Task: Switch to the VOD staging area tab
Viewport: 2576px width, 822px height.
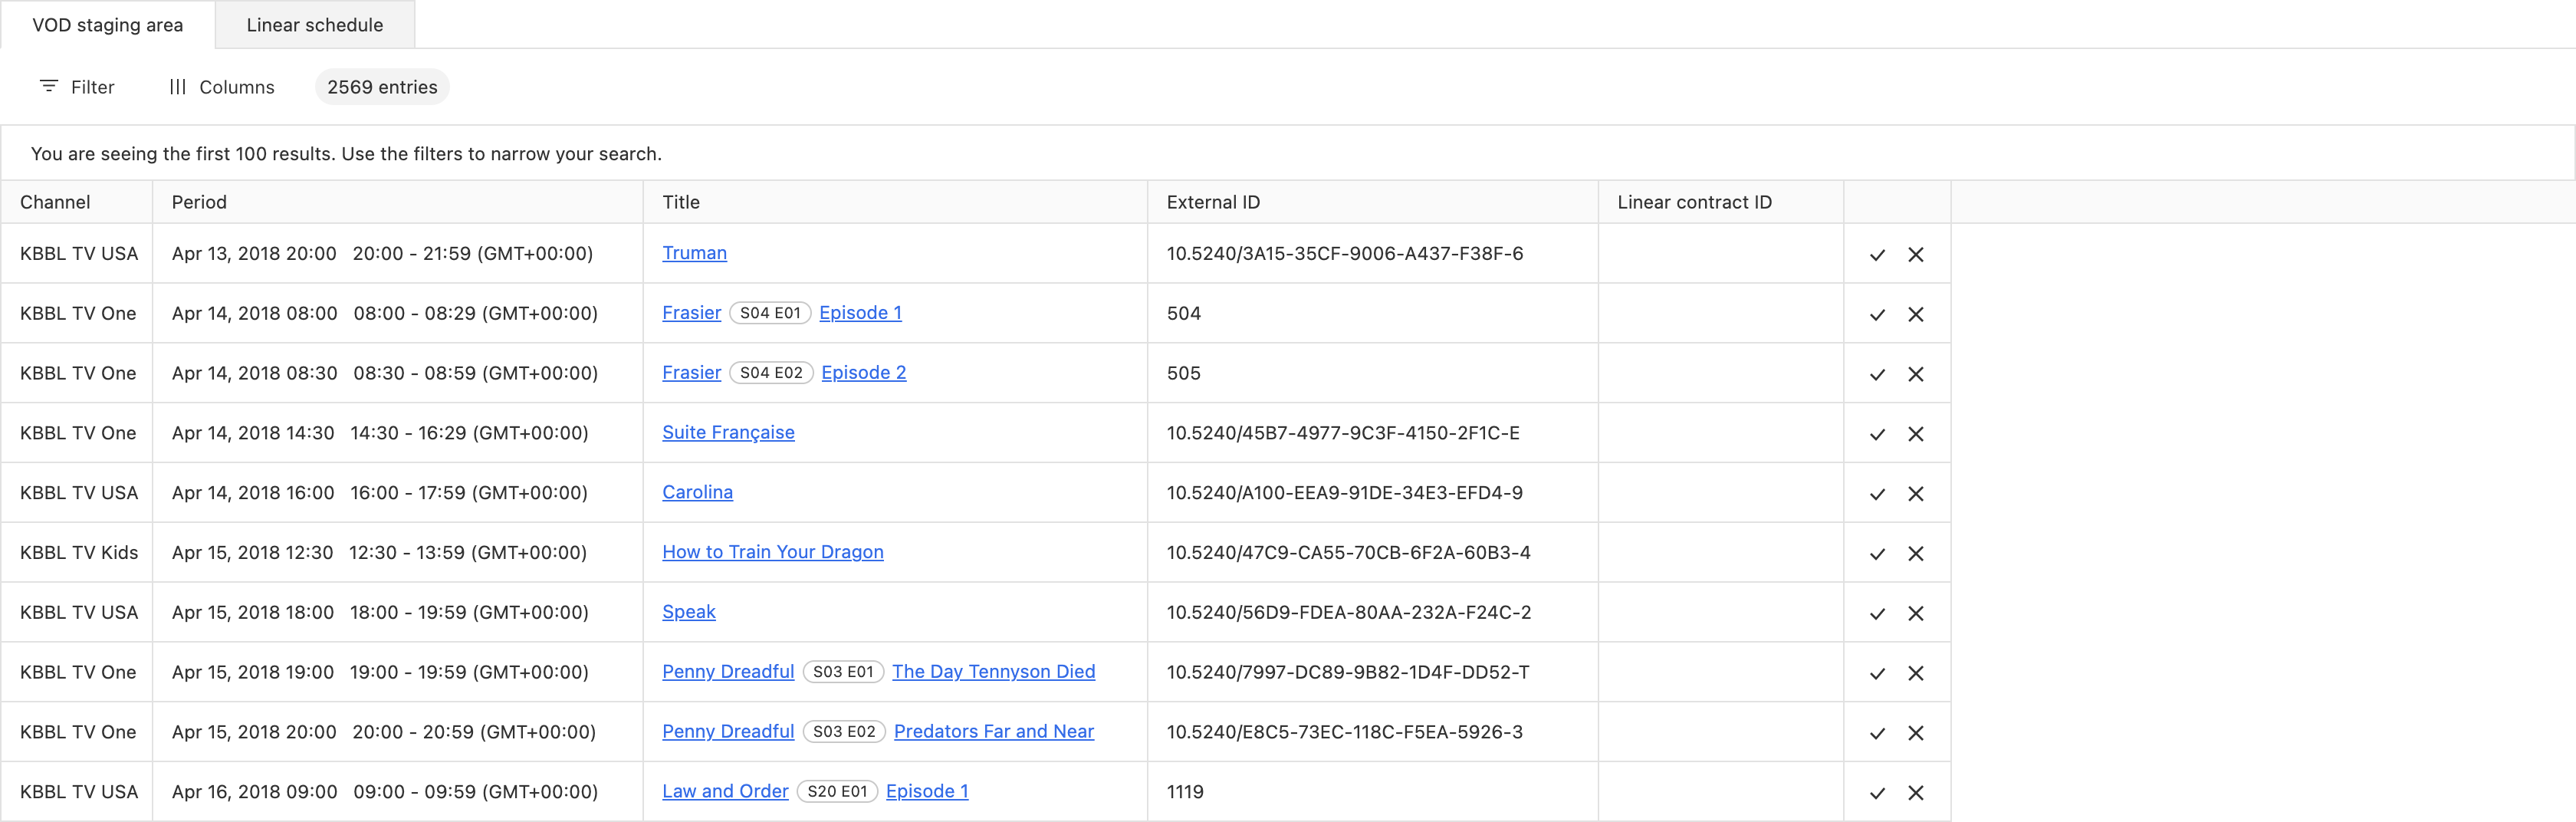Action: (x=107, y=25)
